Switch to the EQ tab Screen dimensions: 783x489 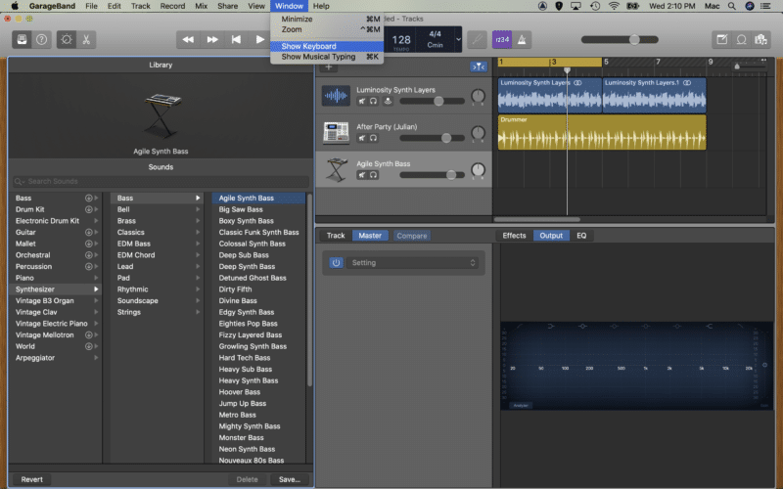(x=581, y=236)
